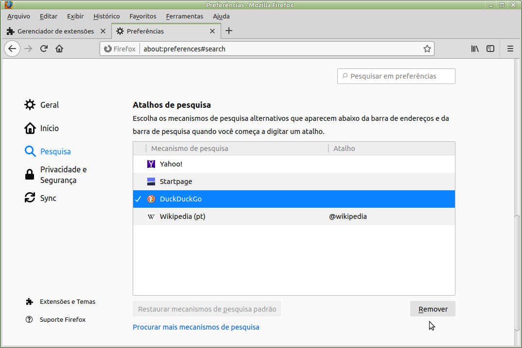Viewport: 522px width, 348px height.
Task: Open the Histórico menu
Action: [x=106, y=17]
